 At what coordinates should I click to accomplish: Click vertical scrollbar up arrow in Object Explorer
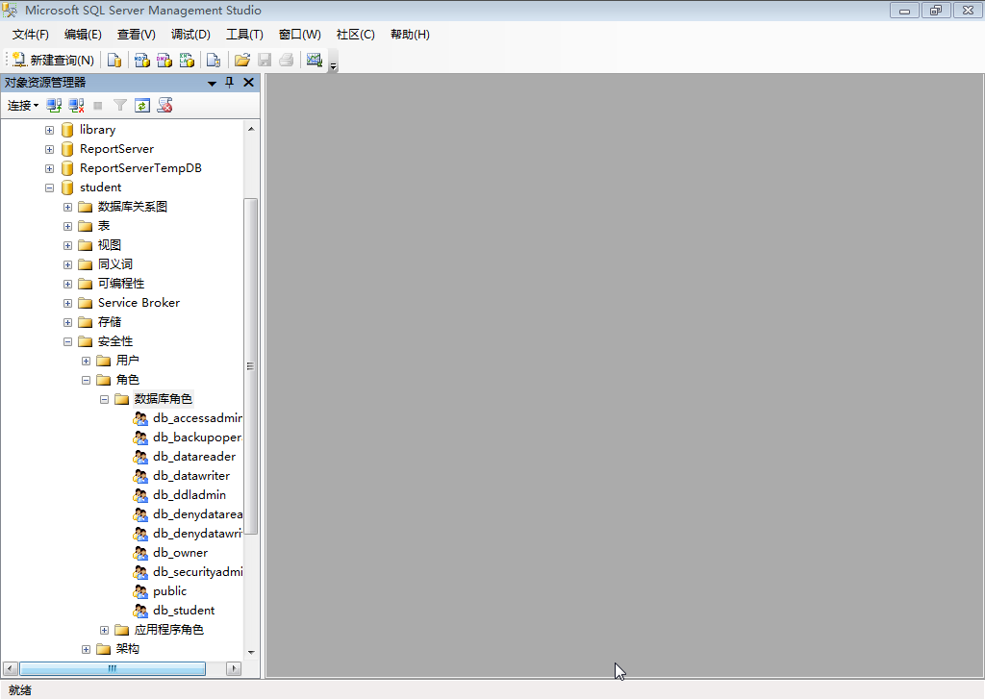251,129
